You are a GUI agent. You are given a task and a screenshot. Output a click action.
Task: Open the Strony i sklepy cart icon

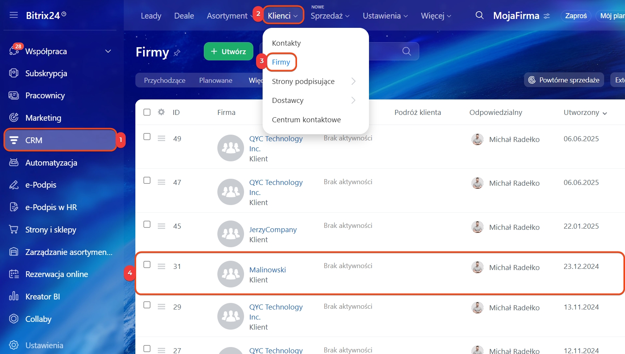tap(14, 229)
